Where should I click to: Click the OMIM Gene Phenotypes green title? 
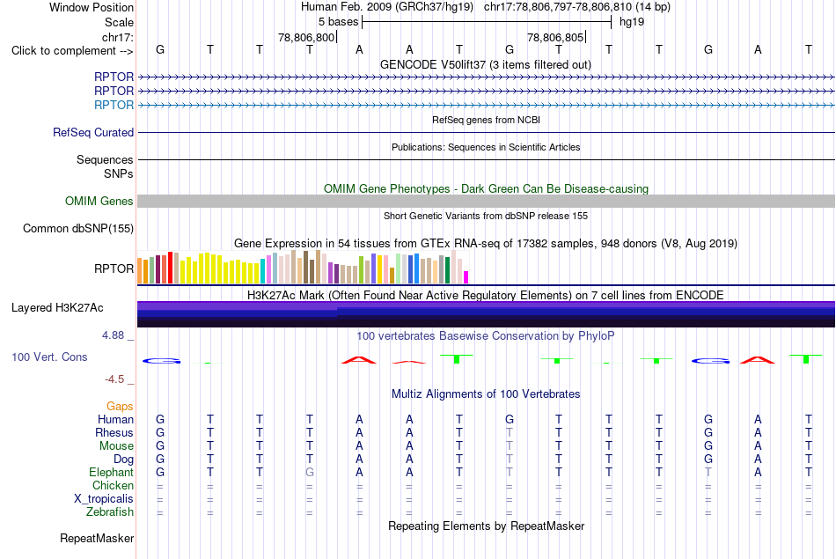(486, 188)
